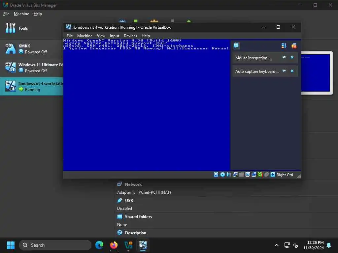Image resolution: width=338 pixels, height=253 pixels.
Task: Open Windows notification bell
Action: point(329,245)
